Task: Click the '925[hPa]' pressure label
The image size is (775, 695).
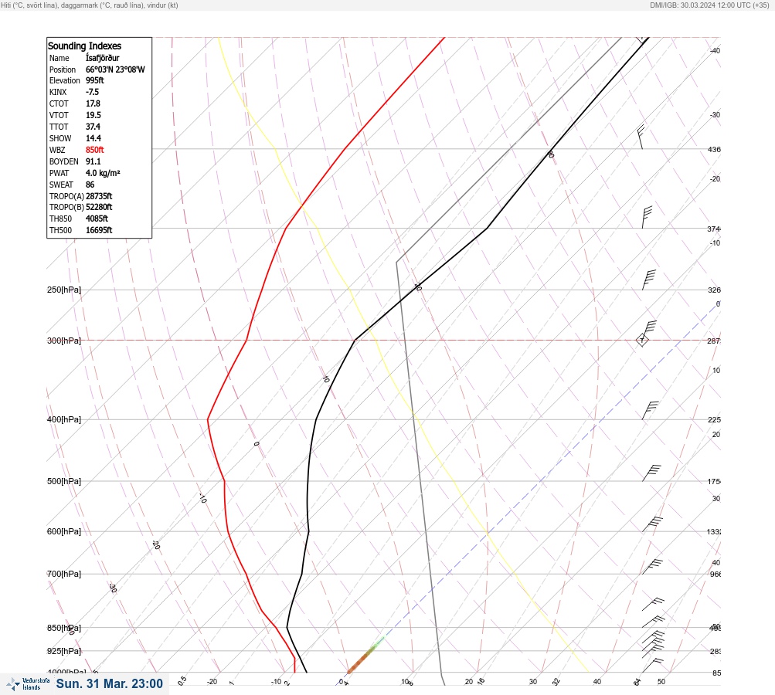Action: 64,651
